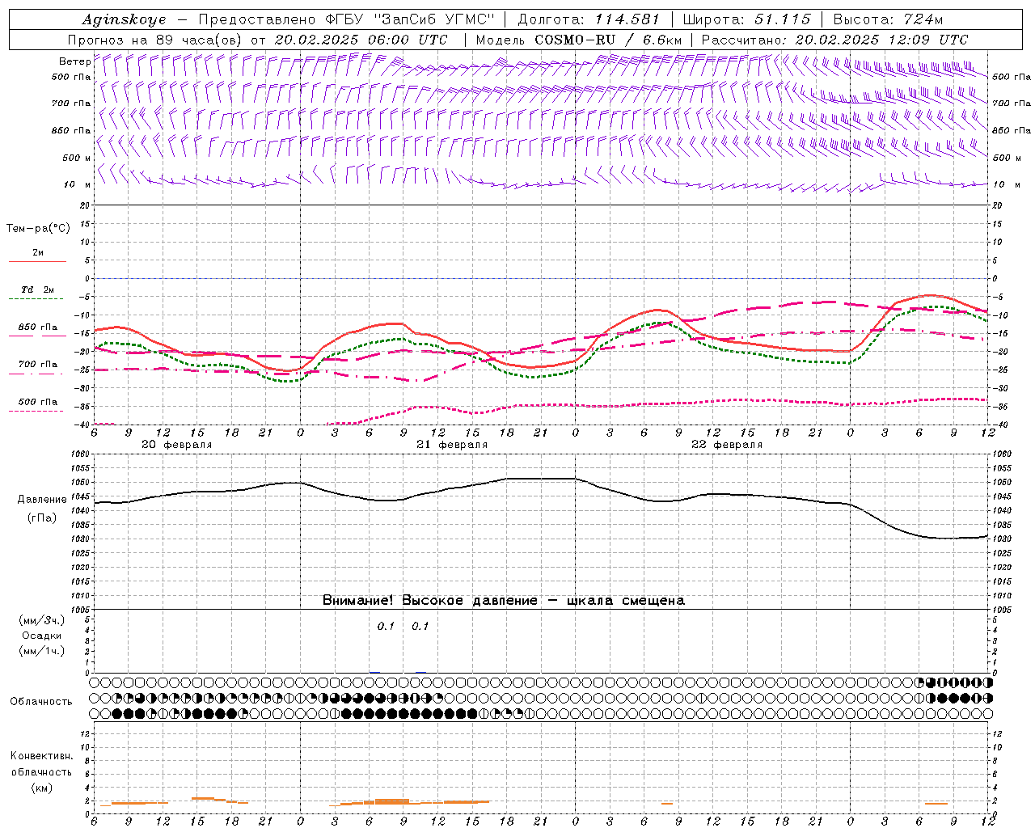Click the 21 февраля date label
The height and width of the screenshot is (828, 1035).
click(x=452, y=445)
